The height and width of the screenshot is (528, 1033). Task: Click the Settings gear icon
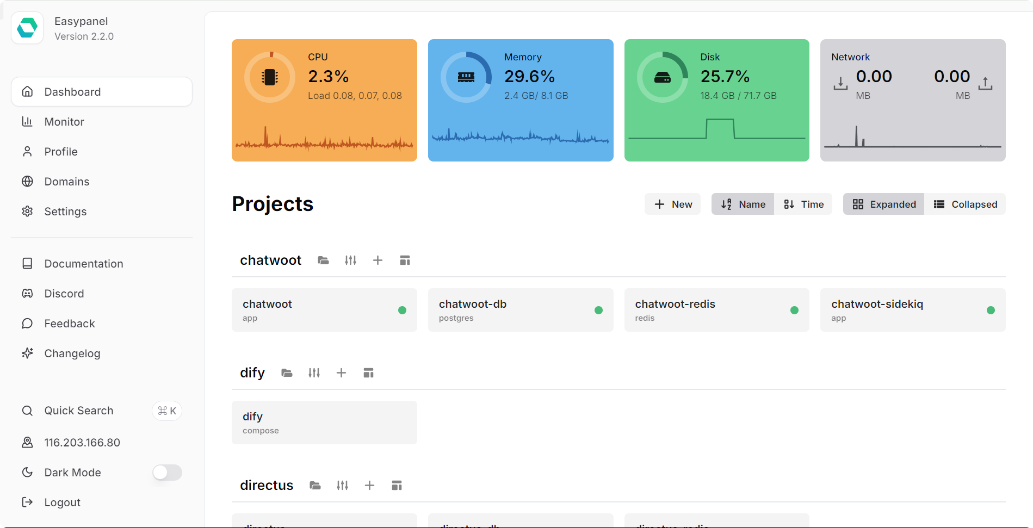click(x=27, y=211)
